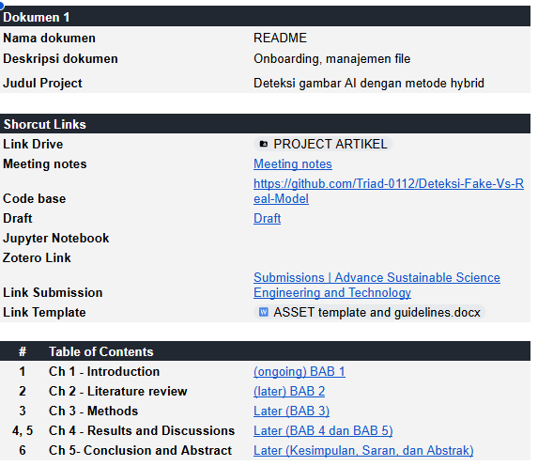This screenshot has width=538, height=466.
Task: Open Later (BAB 4 dan BAB 5) link
Action: click(x=323, y=430)
